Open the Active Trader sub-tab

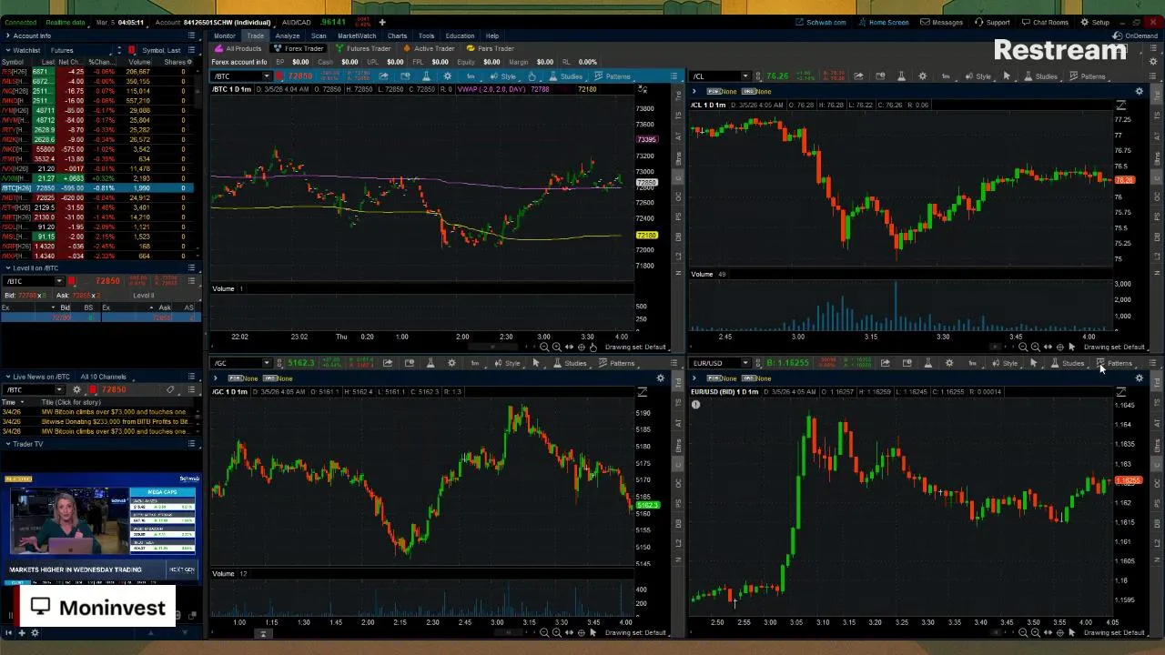pos(429,48)
